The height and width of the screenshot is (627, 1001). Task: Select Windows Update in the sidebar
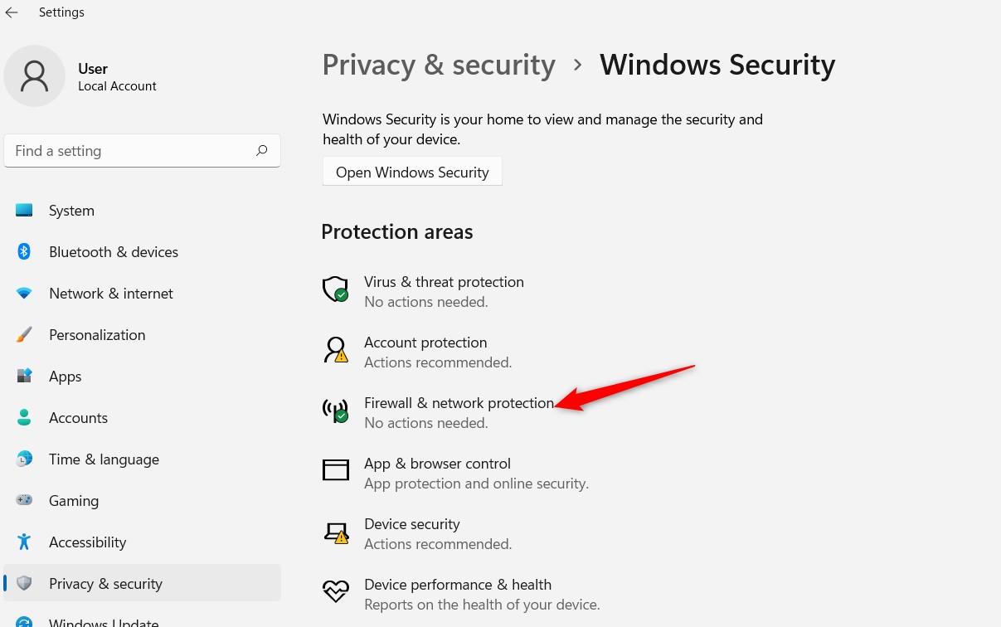tap(104, 620)
